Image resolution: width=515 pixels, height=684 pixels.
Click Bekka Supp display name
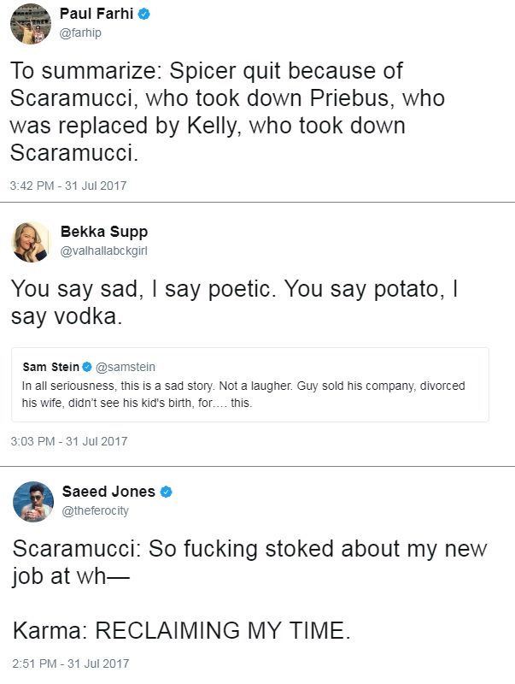(104, 232)
